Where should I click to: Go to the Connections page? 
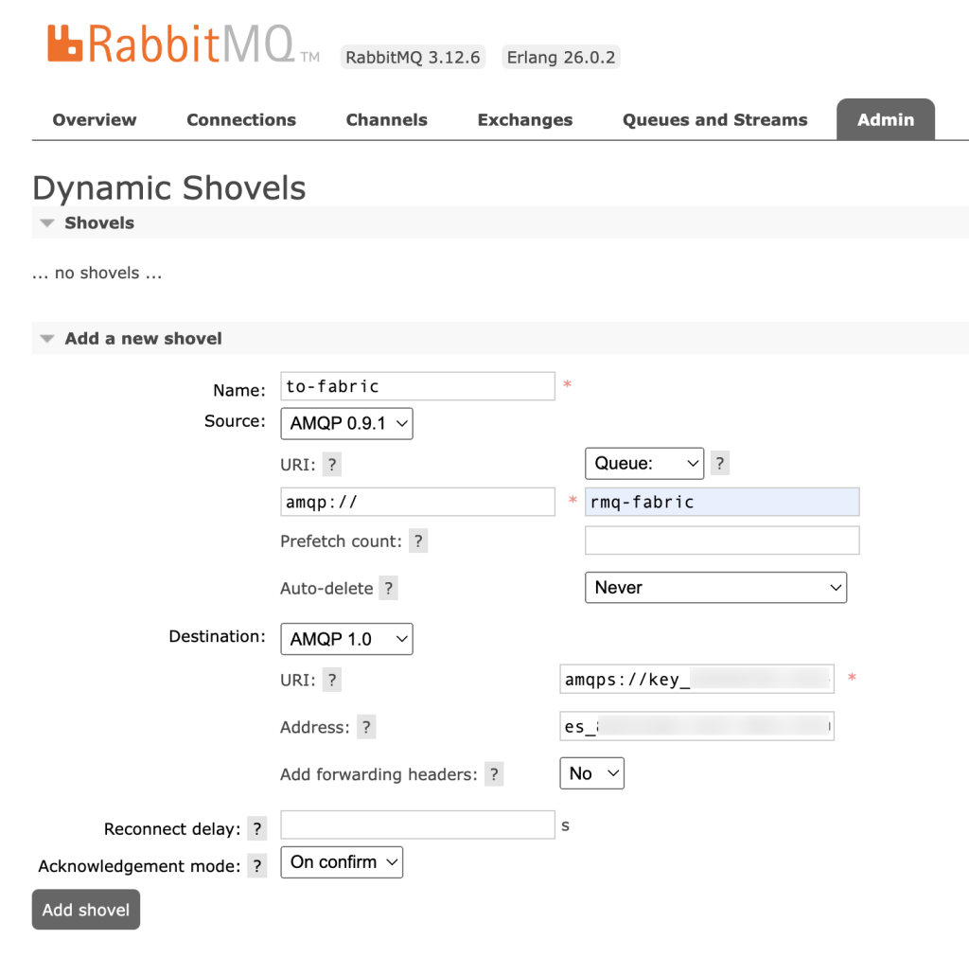pos(240,119)
